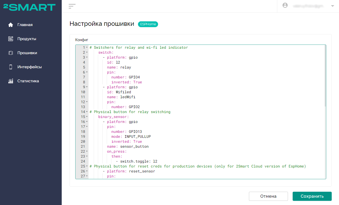Toggle the sidebar hamburger menu icon
The width and height of the screenshot is (339, 205).
pos(72,6)
